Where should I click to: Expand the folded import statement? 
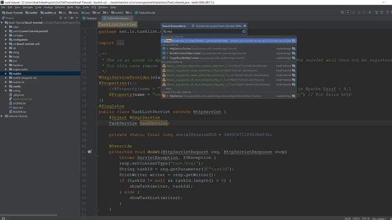(x=121, y=43)
